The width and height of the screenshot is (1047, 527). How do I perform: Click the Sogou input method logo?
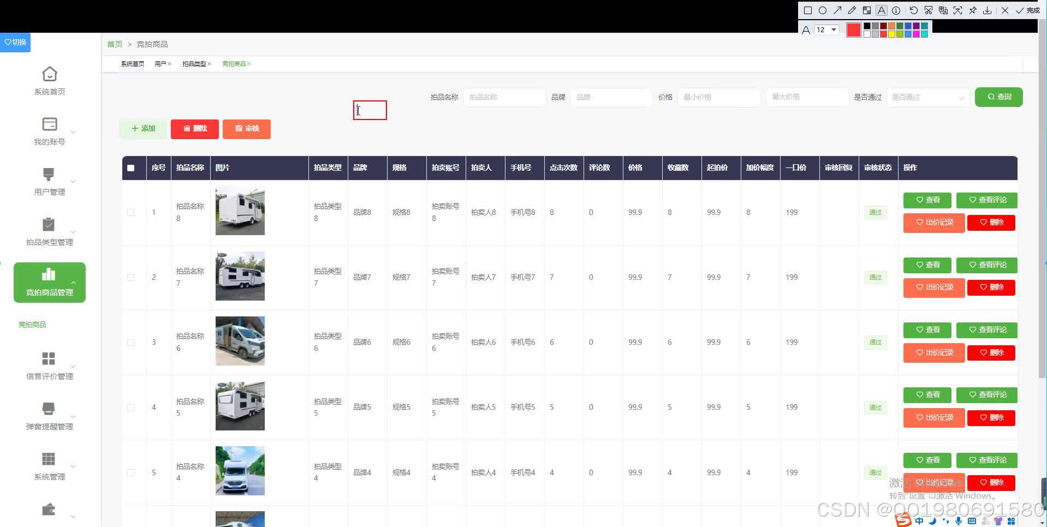[x=903, y=521]
